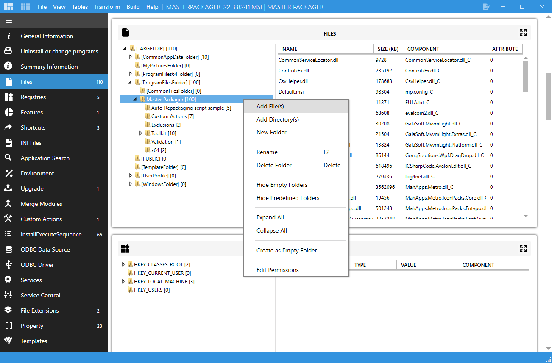Click the Application Search magnifier icon
The height and width of the screenshot is (363, 552).
pos(8,158)
